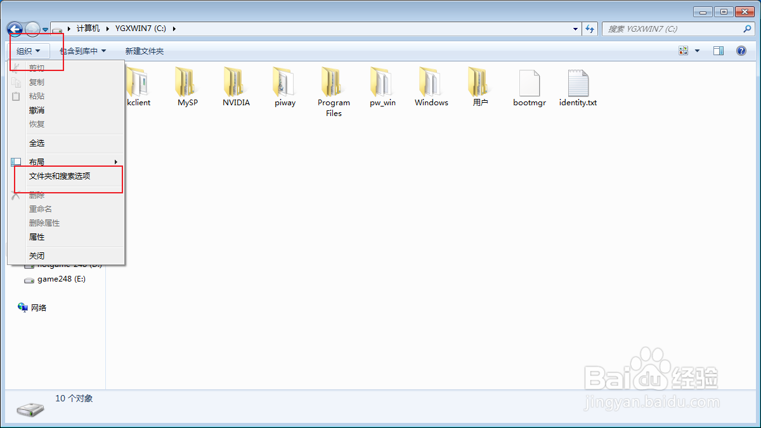The width and height of the screenshot is (761, 428).
Task: Click the greyed 粘贴 menu entry
Action: click(66, 96)
